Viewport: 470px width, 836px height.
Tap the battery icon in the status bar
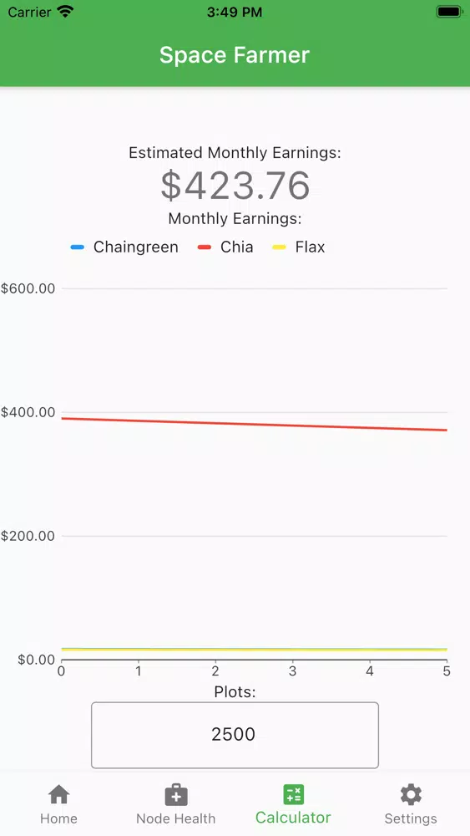click(450, 12)
